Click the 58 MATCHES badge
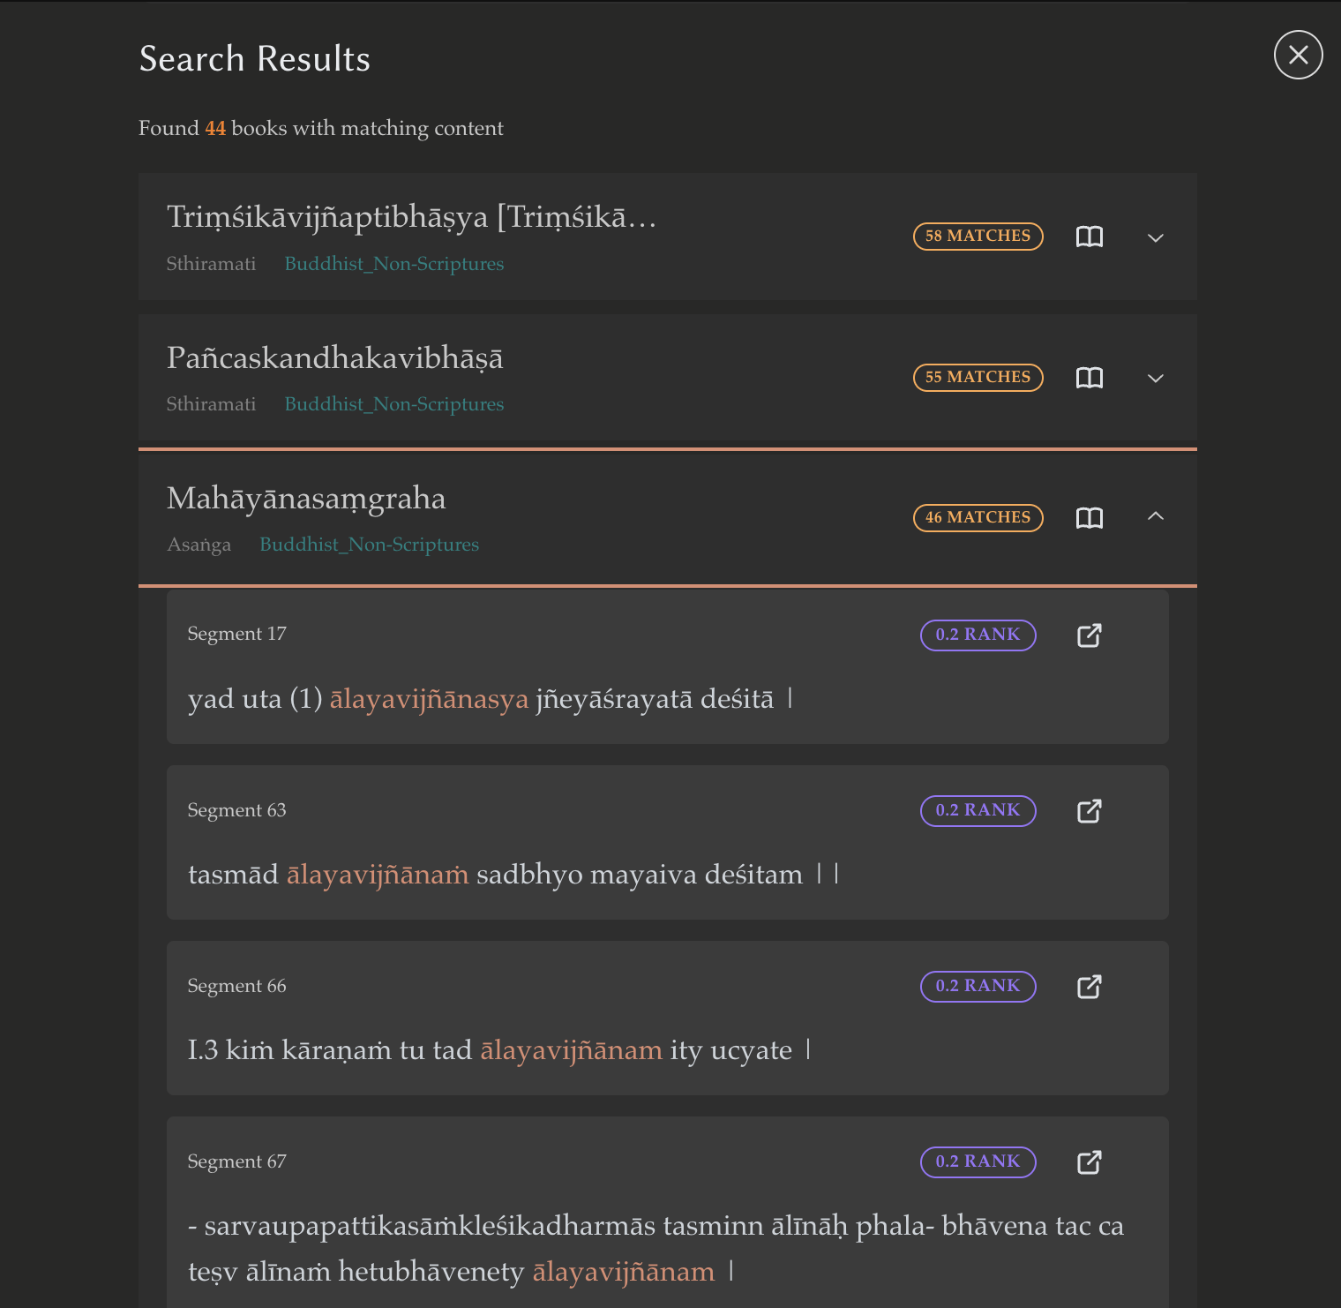1341x1308 pixels. 978,237
